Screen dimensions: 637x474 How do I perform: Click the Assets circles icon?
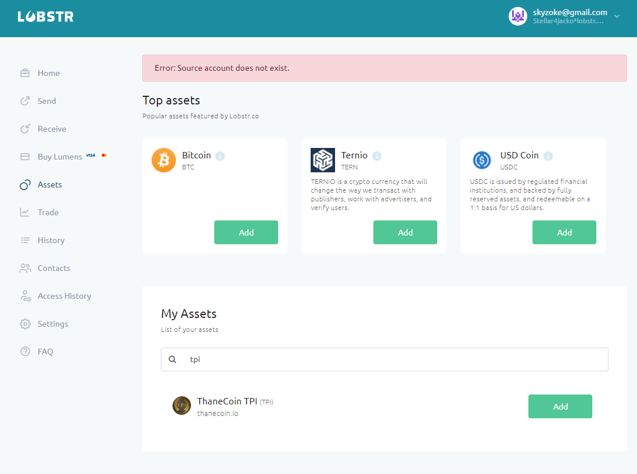click(25, 184)
